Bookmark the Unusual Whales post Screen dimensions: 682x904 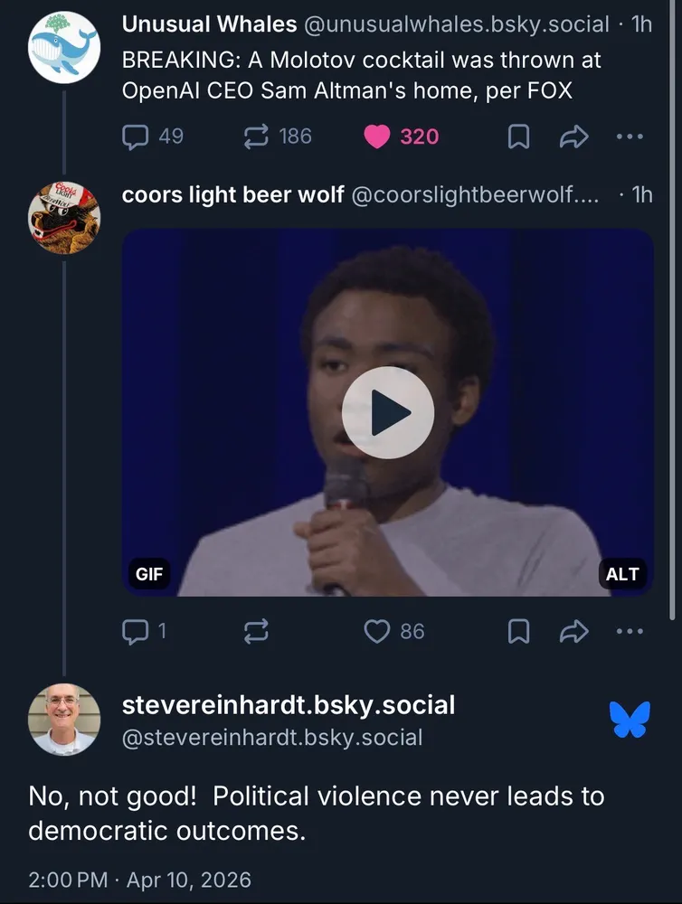click(518, 137)
